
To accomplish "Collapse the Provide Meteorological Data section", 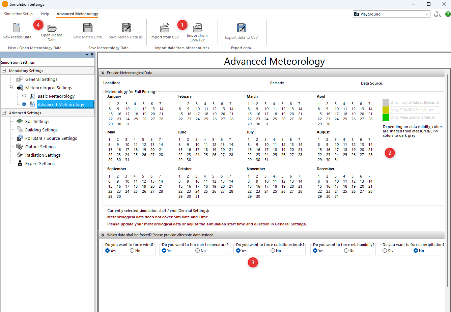I will [x=103, y=73].
